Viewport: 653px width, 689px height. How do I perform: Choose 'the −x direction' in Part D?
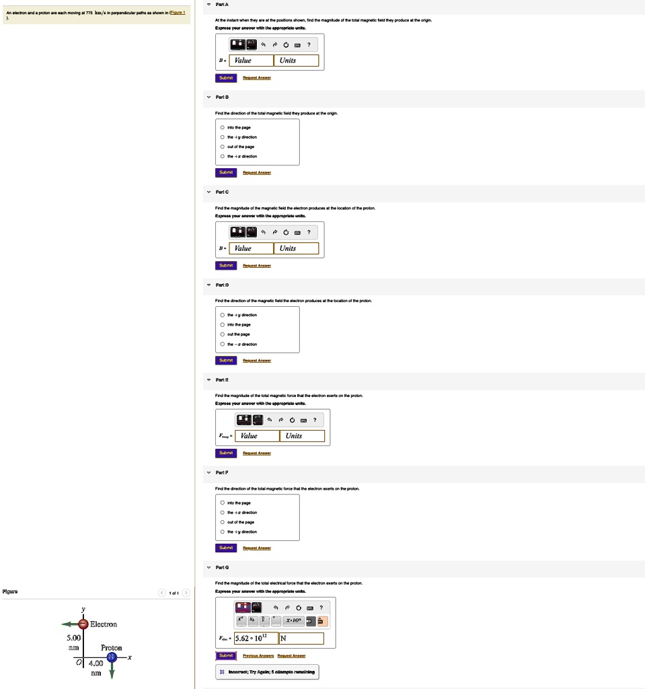pos(223,344)
